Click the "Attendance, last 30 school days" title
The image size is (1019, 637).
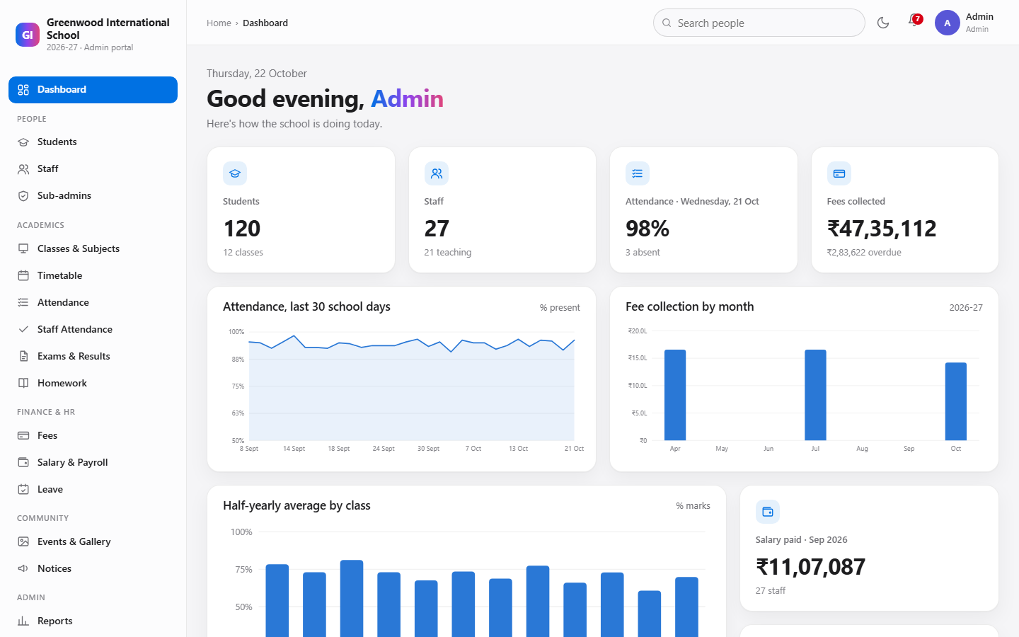pos(306,306)
